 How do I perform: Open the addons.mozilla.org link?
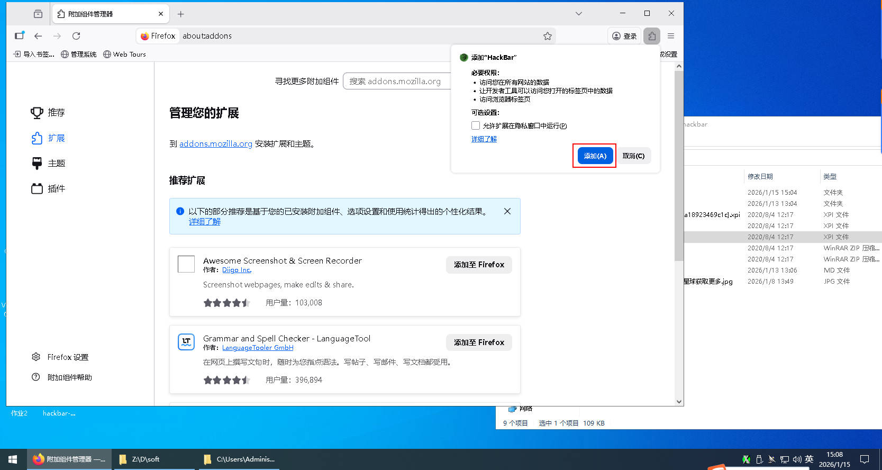point(215,144)
